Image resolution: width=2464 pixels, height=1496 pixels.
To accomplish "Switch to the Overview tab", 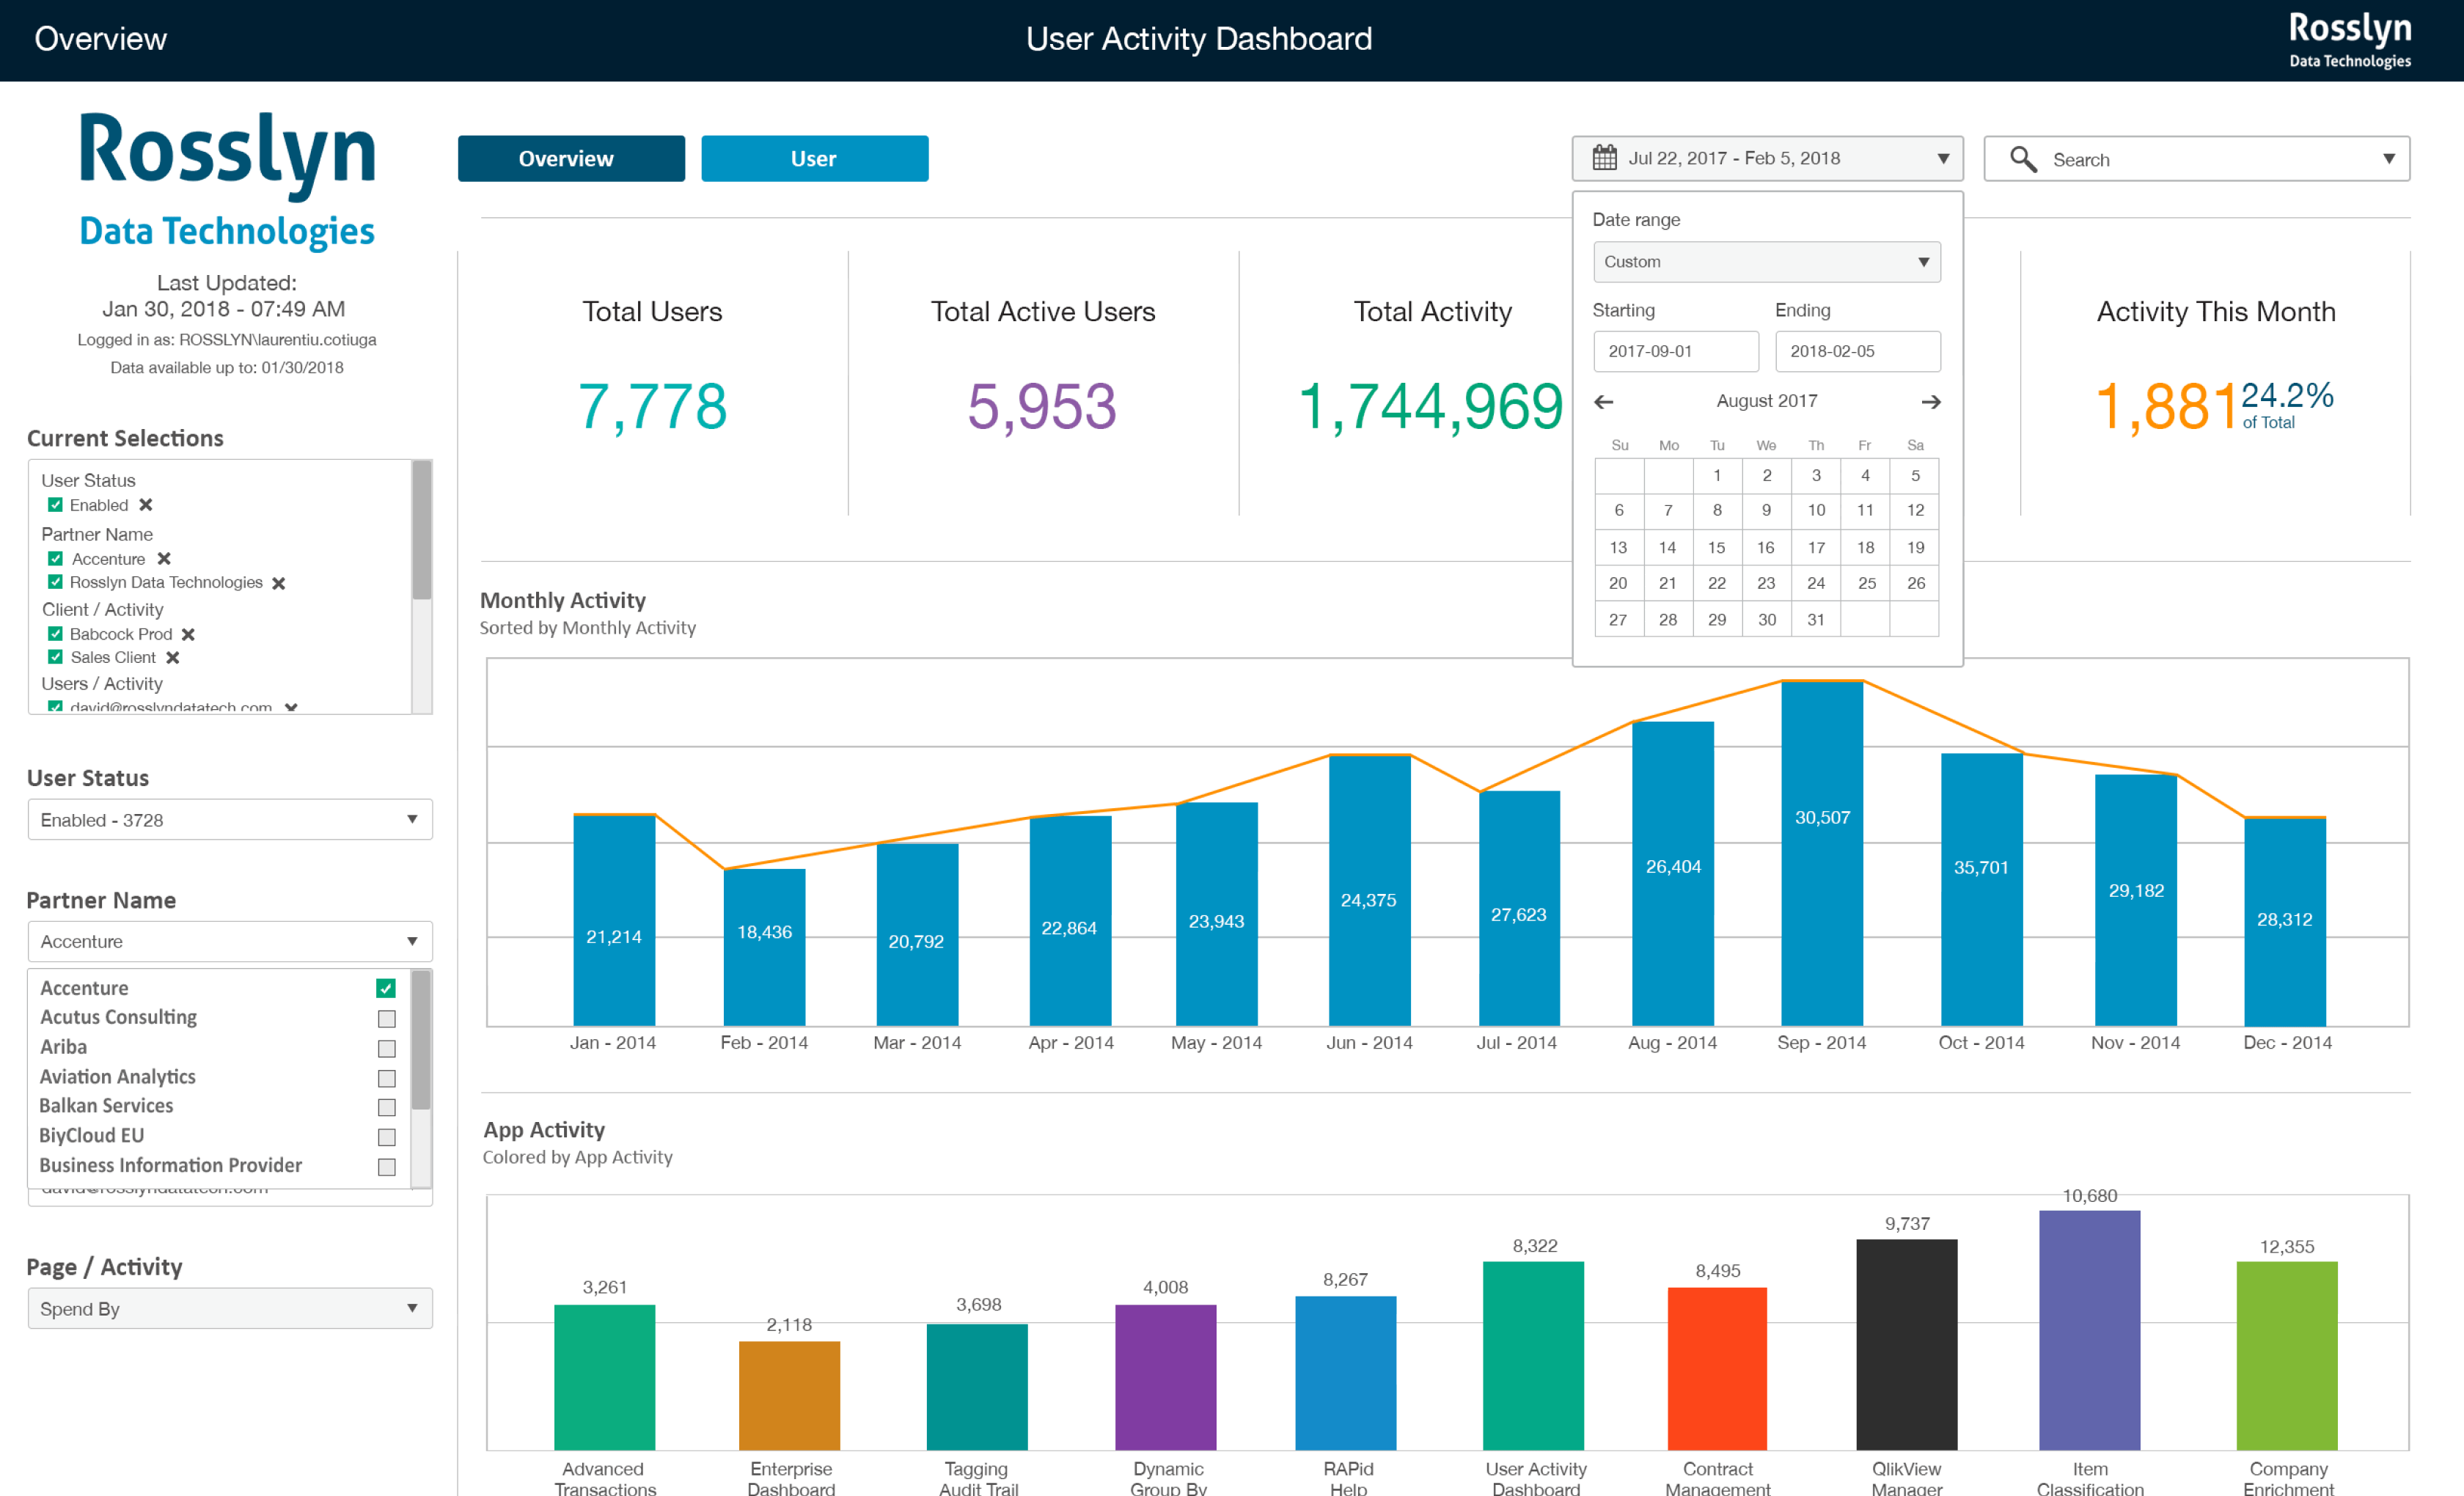I will pos(571,159).
